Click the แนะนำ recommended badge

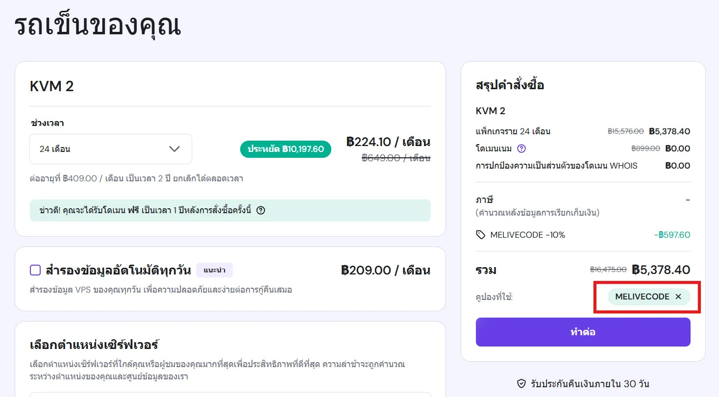[214, 270]
